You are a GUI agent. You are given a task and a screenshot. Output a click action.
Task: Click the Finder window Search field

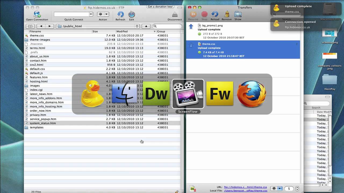317,103
